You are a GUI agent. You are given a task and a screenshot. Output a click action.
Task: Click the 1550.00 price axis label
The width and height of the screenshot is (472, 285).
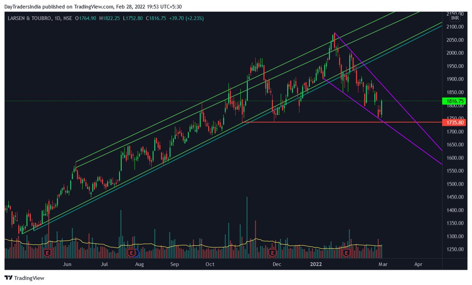coord(455,171)
